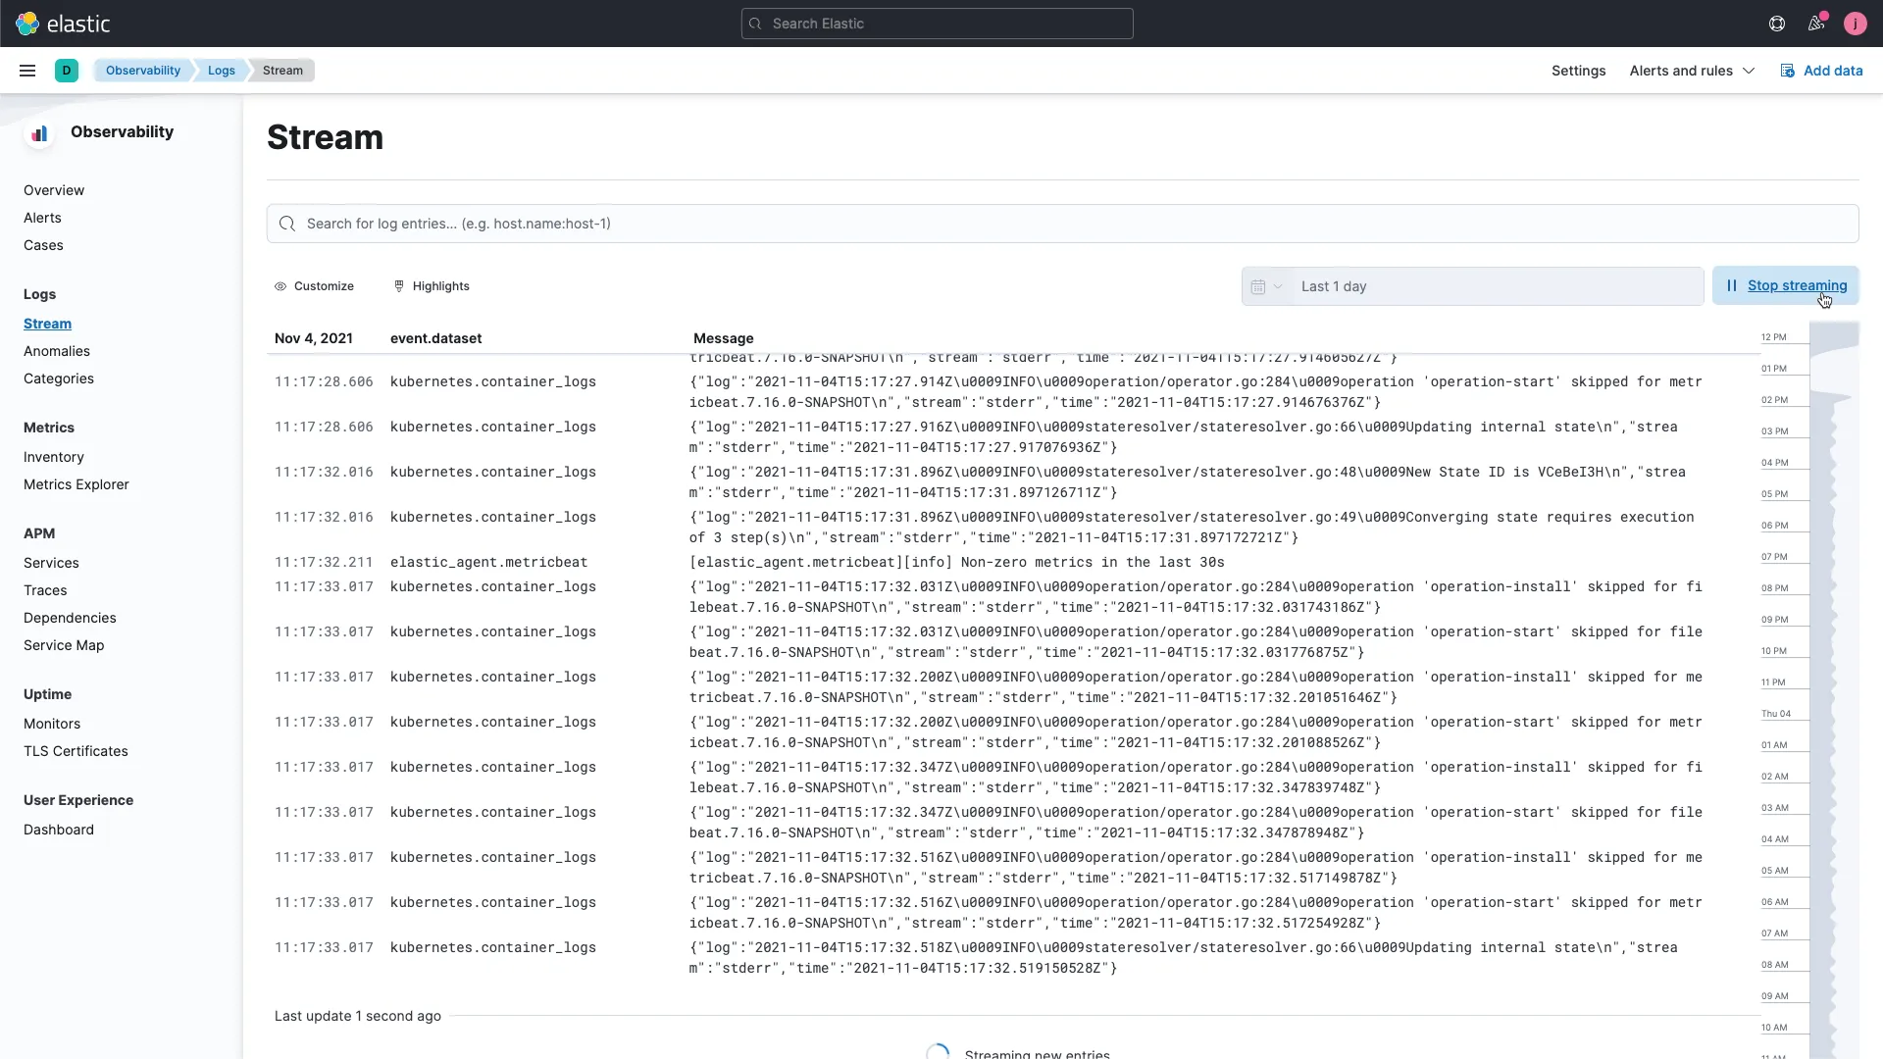Select the Anomalies sidebar item
The width and height of the screenshot is (1883, 1059).
click(57, 350)
